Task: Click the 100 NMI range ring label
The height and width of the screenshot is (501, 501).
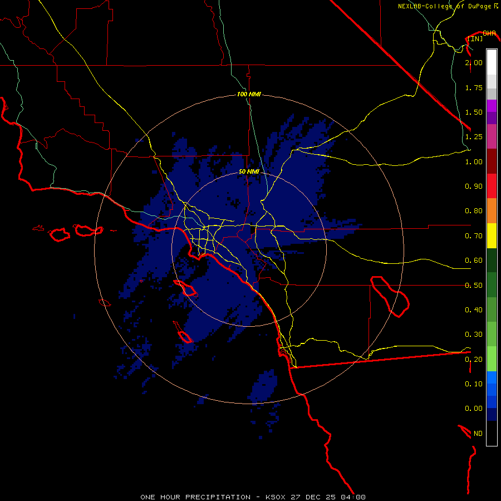Action: tap(249, 94)
